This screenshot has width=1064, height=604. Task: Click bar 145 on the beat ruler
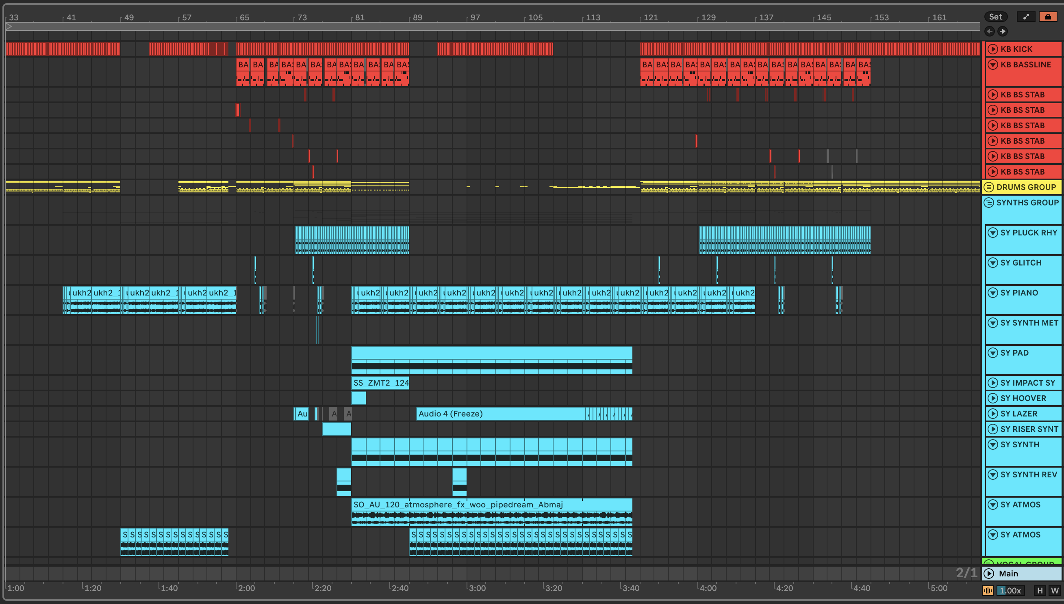pos(823,17)
